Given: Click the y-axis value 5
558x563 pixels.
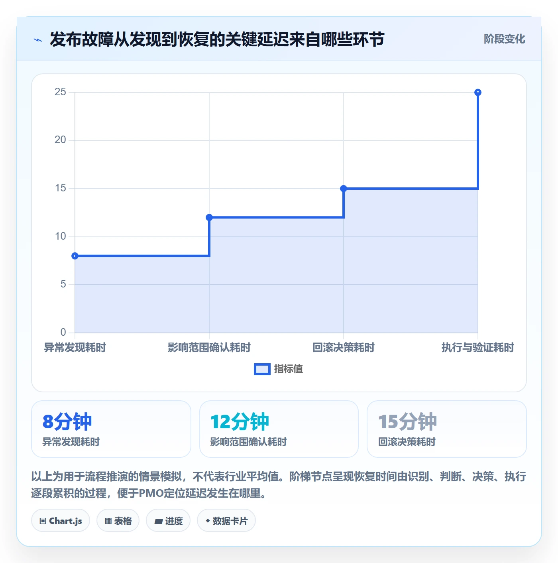Looking at the screenshot, I should (x=63, y=284).
